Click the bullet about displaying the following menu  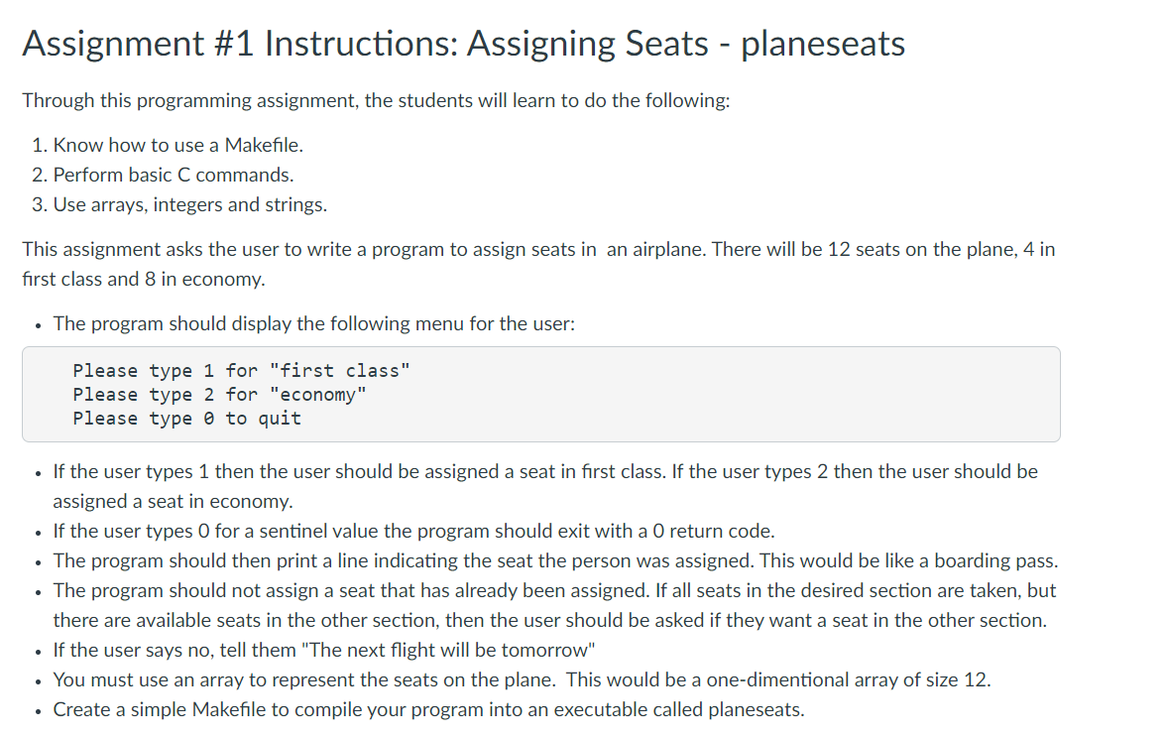click(x=314, y=324)
